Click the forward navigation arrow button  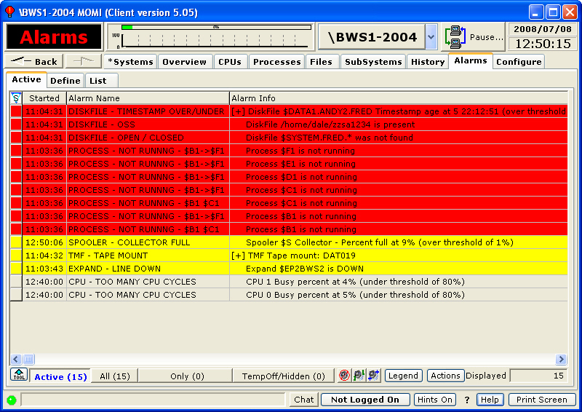point(84,61)
